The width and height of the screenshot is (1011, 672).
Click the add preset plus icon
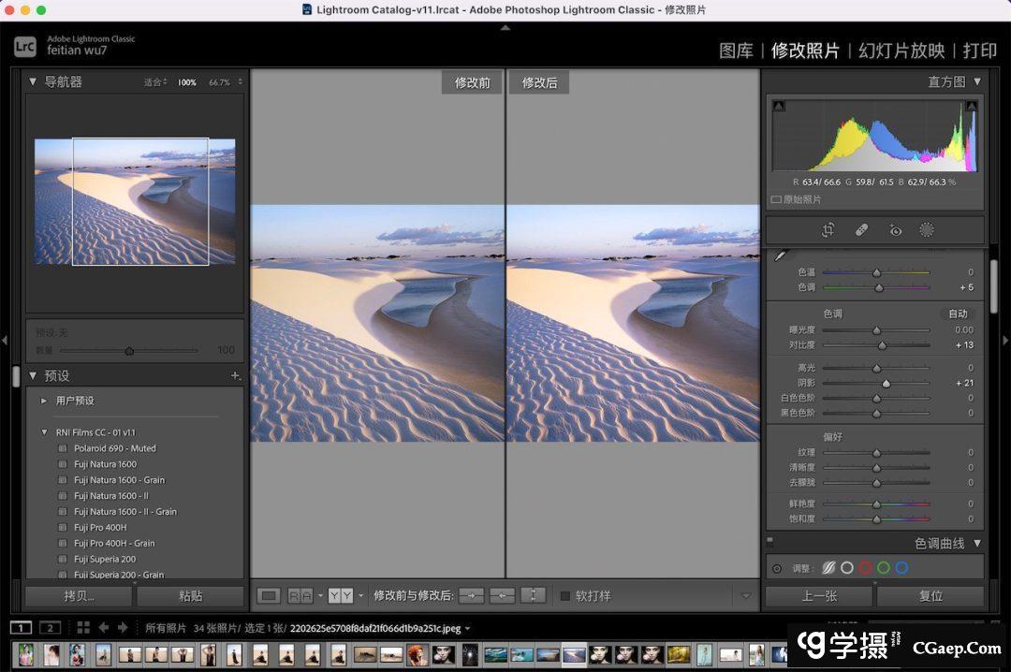[x=236, y=375]
